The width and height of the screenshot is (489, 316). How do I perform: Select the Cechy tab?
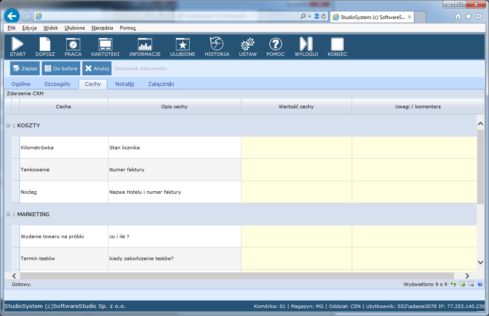tap(93, 84)
